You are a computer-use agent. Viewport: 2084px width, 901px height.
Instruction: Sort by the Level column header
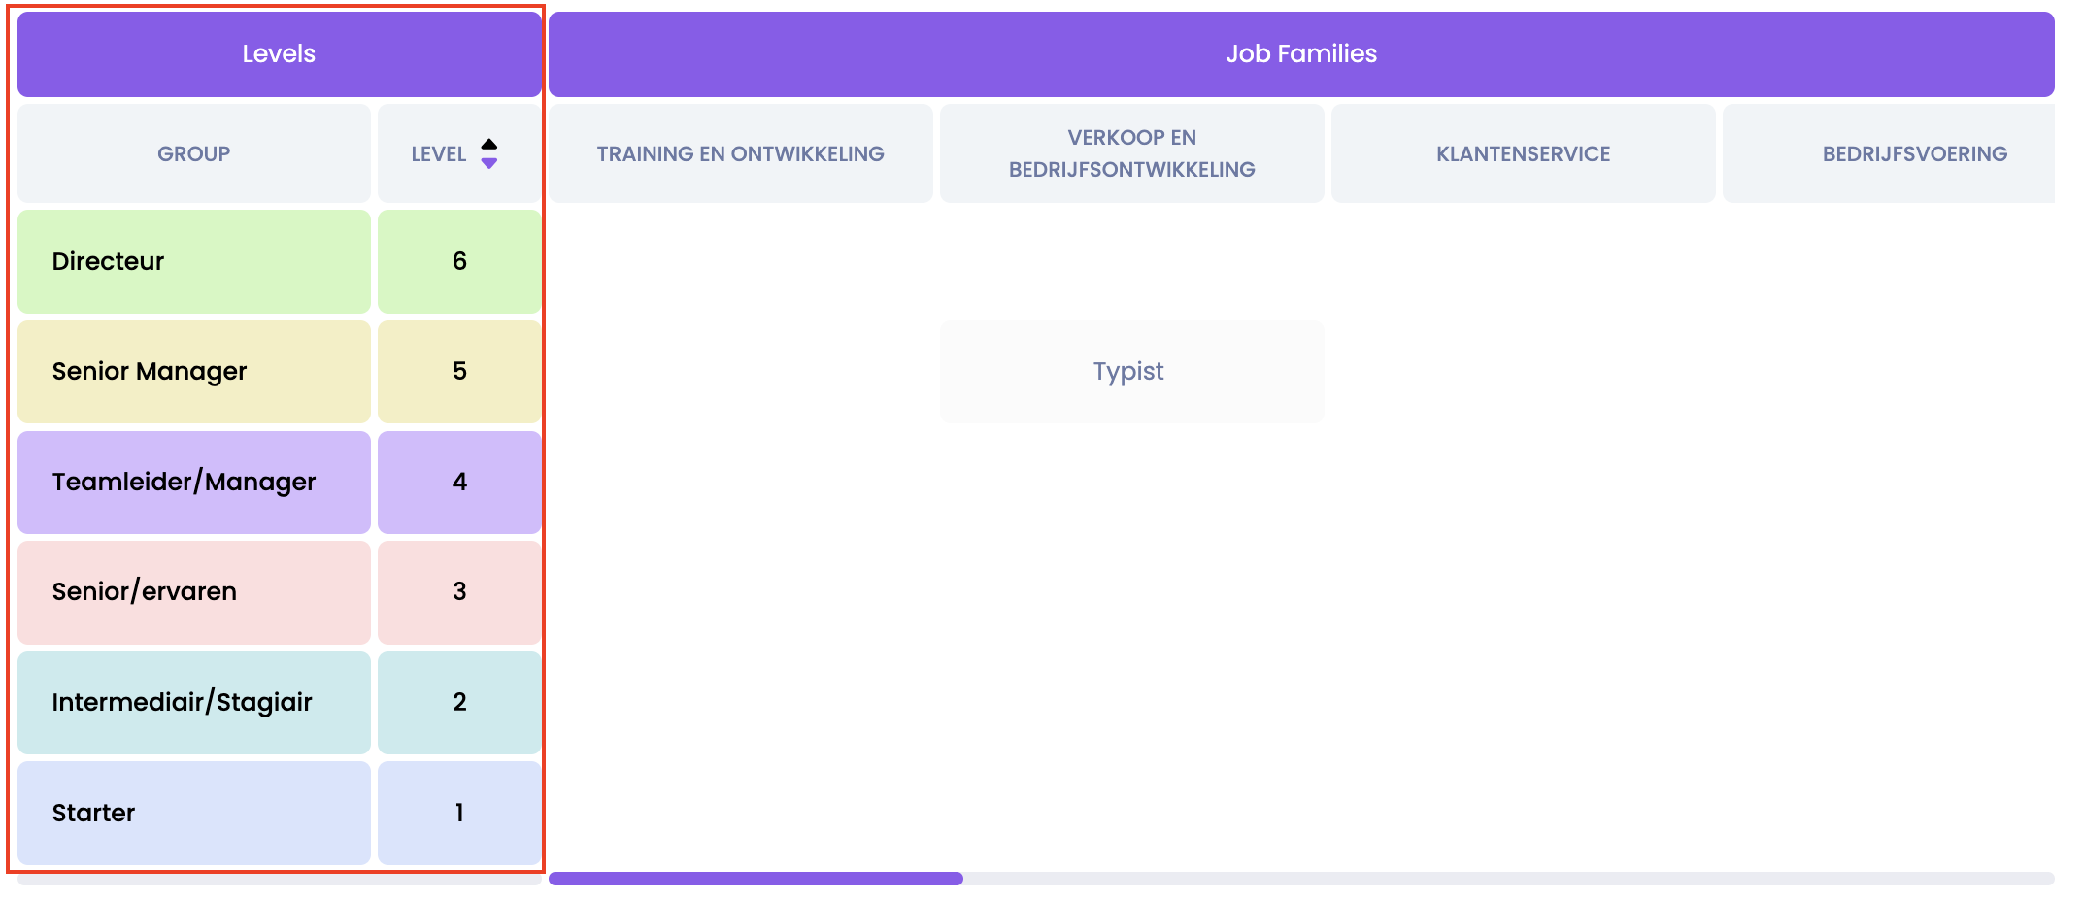point(439,153)
